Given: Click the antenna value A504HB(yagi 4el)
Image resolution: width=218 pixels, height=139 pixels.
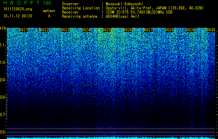Looking at the screenshot, I should click(x=122, y=16).
